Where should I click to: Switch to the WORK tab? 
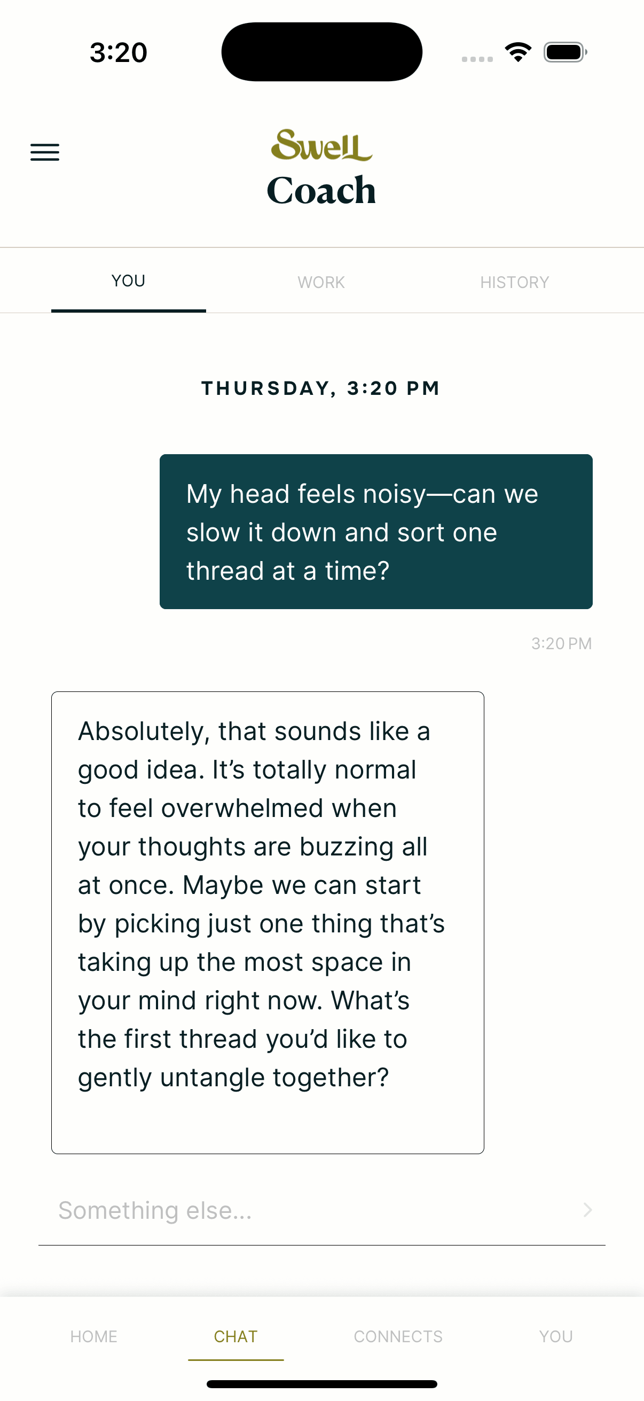point(321,282)
